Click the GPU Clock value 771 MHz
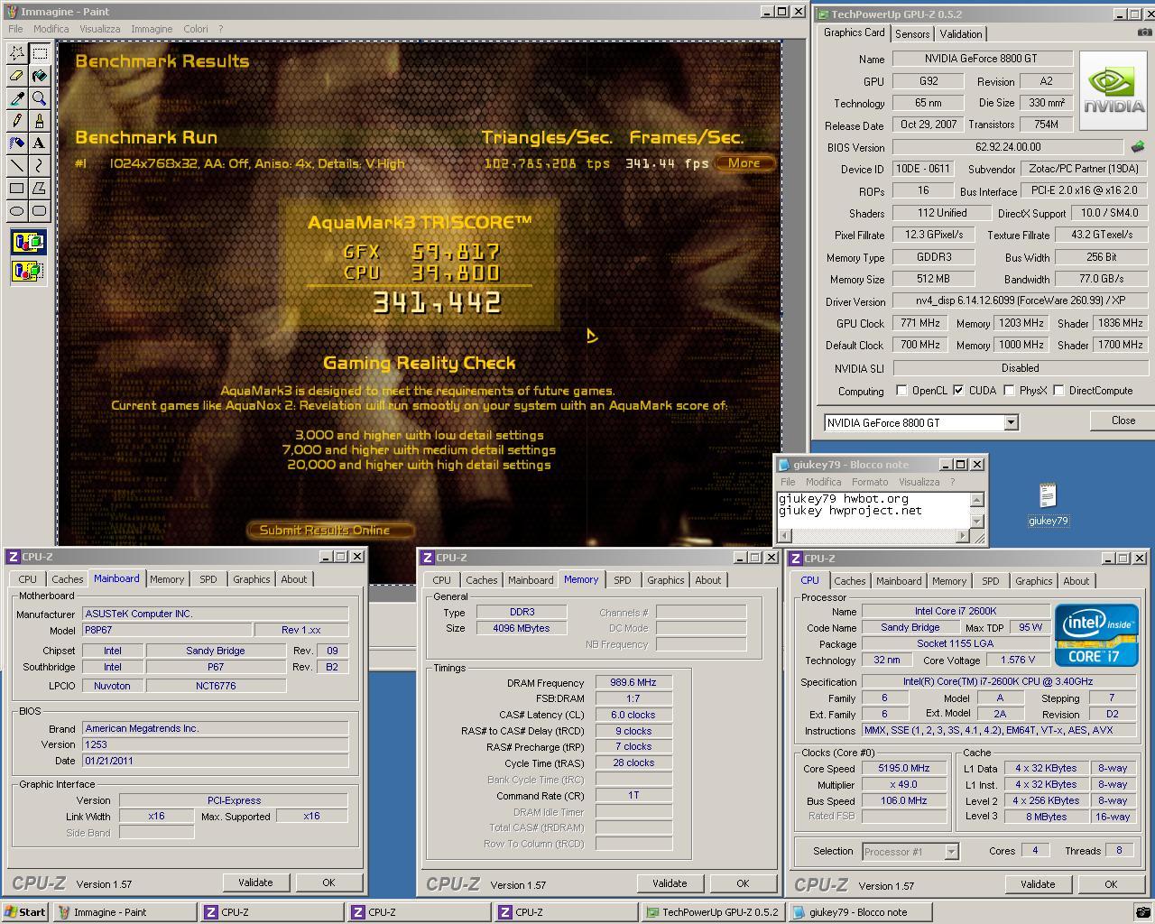The width and height of the screenshot is (1155, 924). pos(919,323)
